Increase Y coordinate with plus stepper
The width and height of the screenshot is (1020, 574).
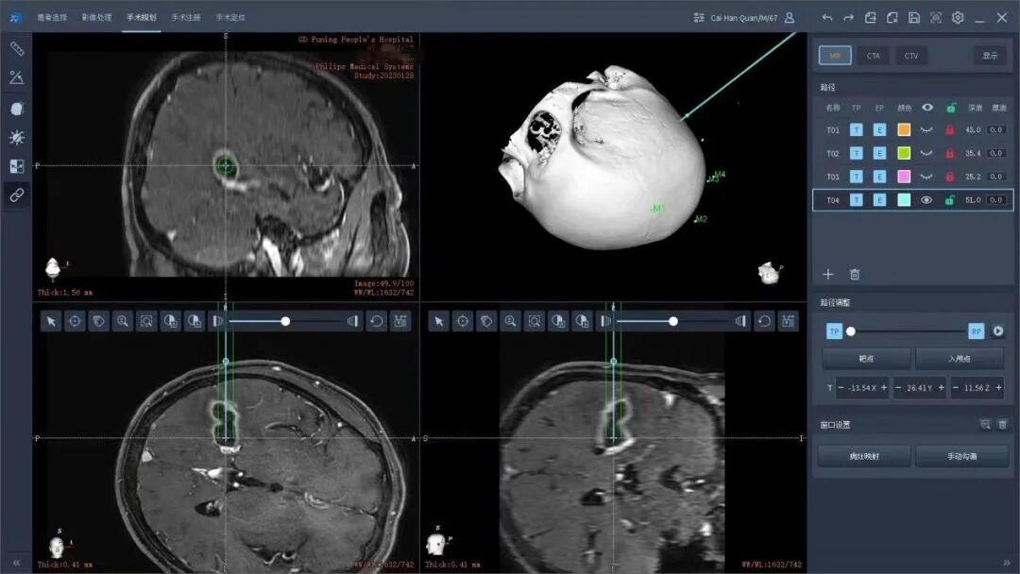coord(941,388)
